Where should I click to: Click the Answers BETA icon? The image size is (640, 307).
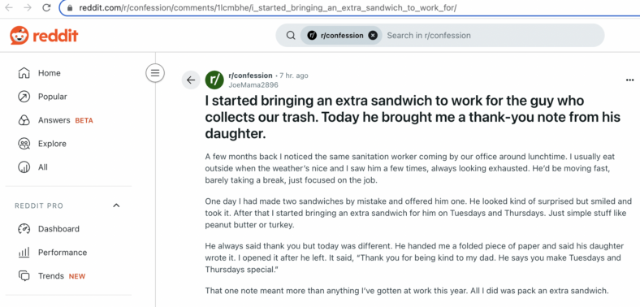tap(24, 120)
